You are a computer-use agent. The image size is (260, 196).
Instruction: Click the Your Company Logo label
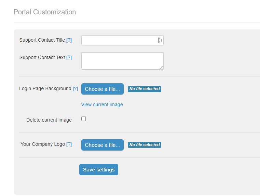tap(43, 144)
